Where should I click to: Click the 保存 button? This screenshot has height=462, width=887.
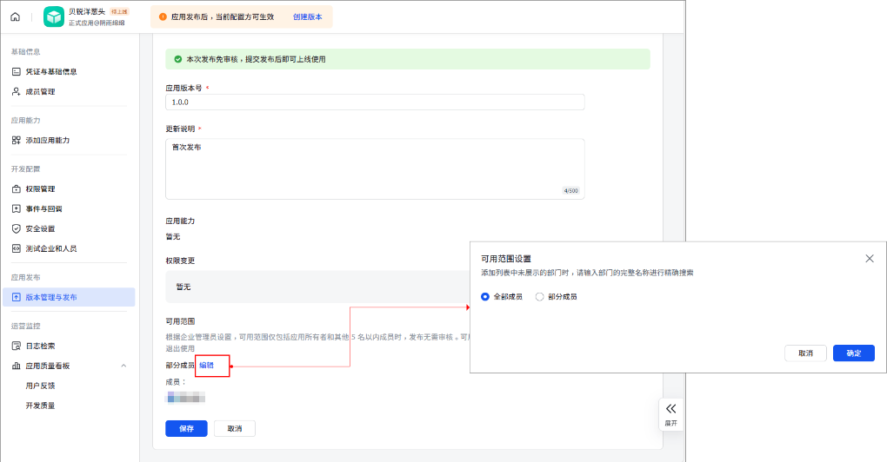pos(186,429)
